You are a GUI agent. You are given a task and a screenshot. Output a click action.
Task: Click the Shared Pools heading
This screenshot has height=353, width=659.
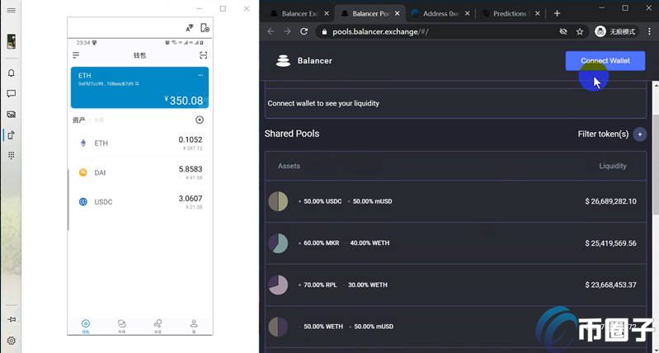click(292, 134)
